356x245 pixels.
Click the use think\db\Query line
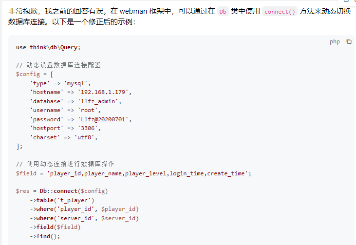point(48,47)
